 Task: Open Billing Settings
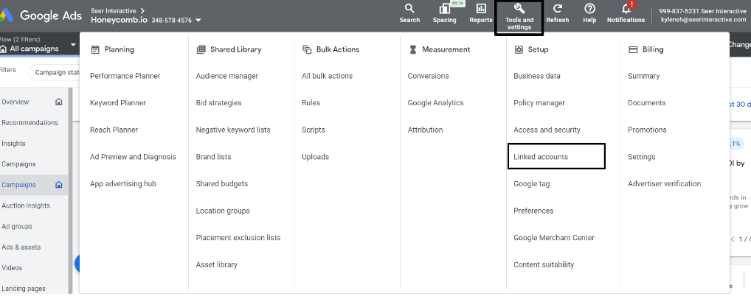tap(641, 157)
